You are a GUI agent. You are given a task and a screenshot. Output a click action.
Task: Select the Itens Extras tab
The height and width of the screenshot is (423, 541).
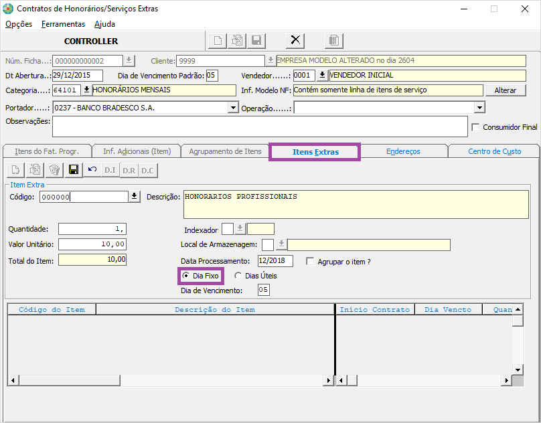(315, 152)
